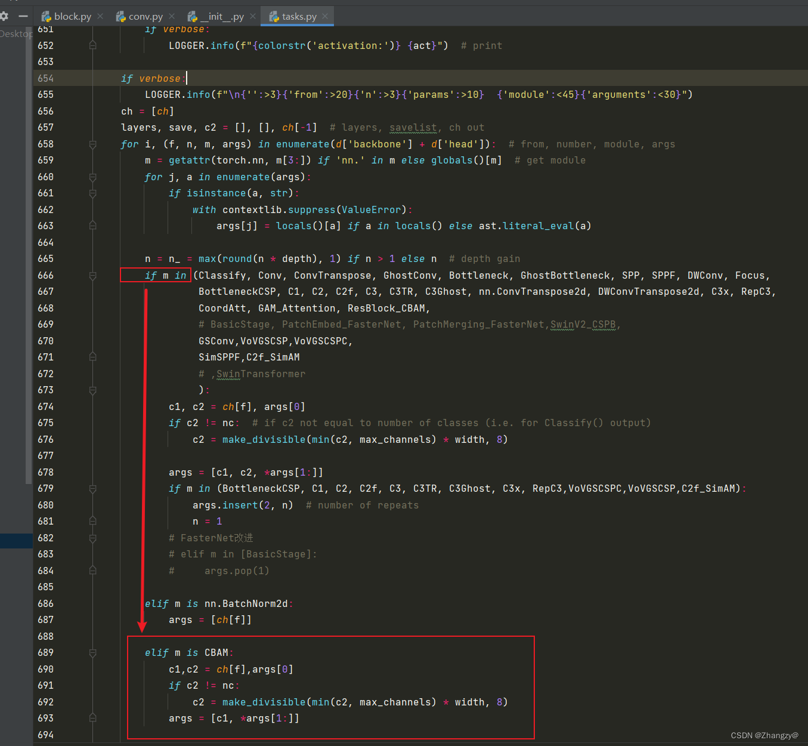Close the tasks.py tab
This screenshot has width=808, height=746.
[x=325, y=16]
